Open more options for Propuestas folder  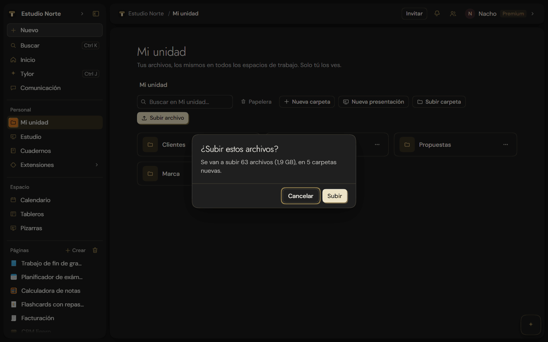click(x=506, y=145)
